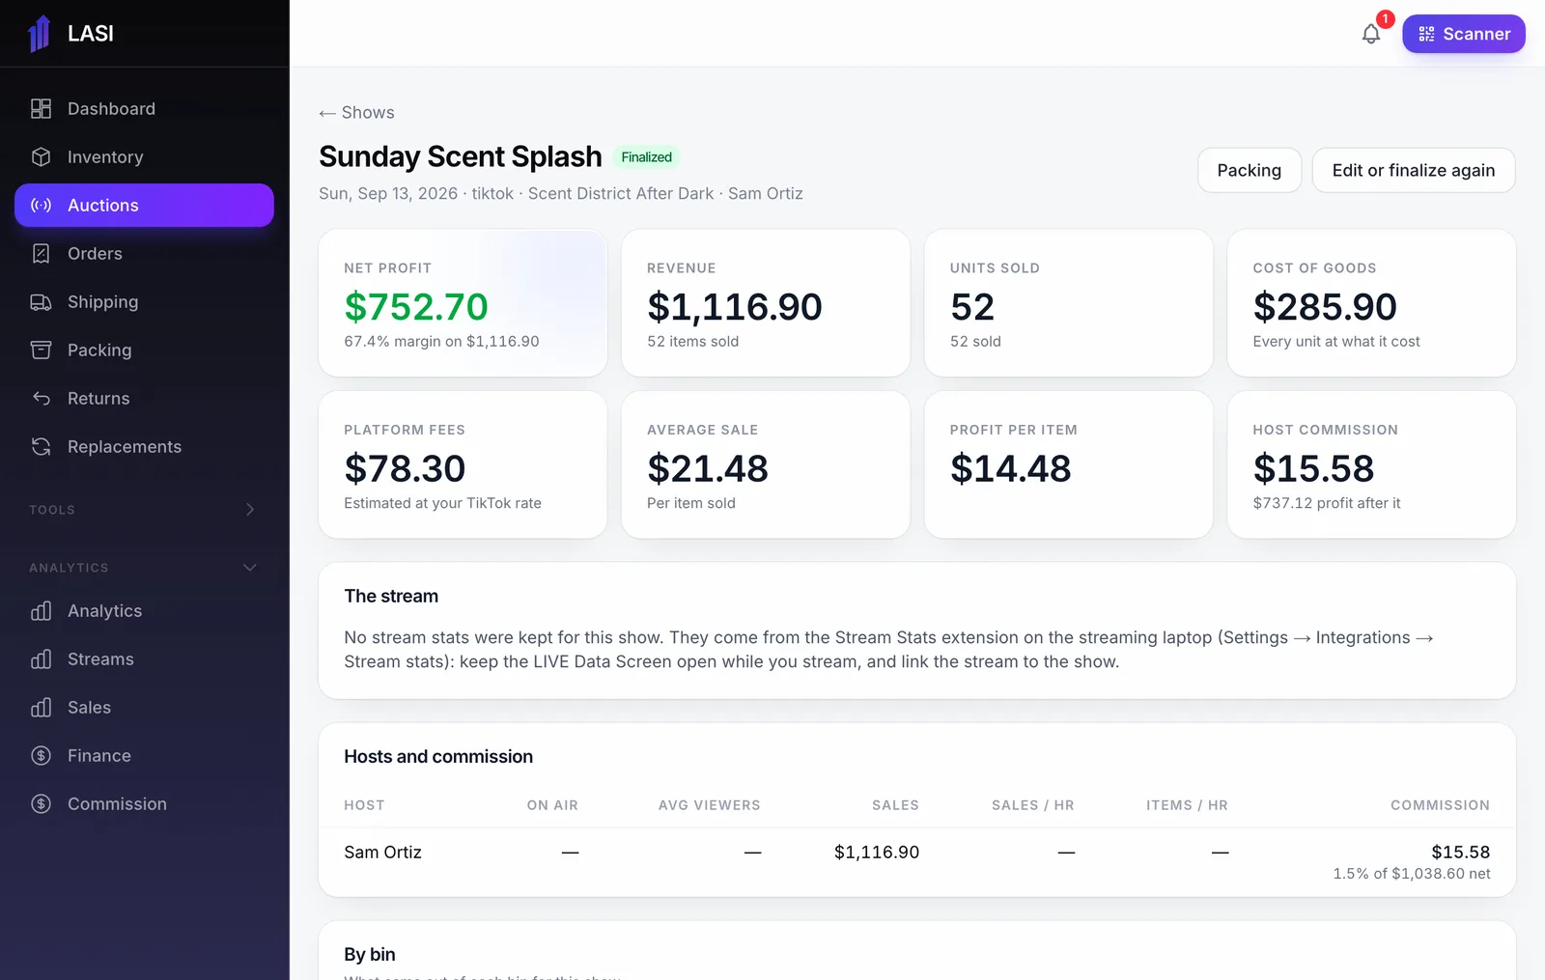Image resolution: width=1545 pixels, height=980 pixels.
Task: Select revenue value $1,116.90 in card
Action: (735, 307)
